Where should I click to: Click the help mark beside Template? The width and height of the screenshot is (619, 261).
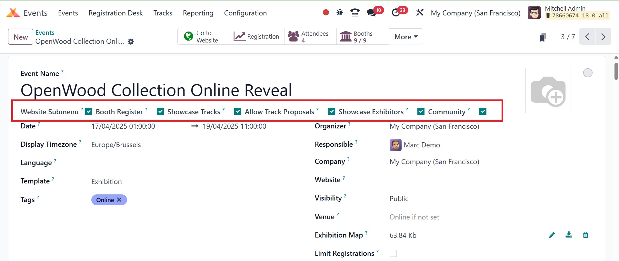click(53, 179)
